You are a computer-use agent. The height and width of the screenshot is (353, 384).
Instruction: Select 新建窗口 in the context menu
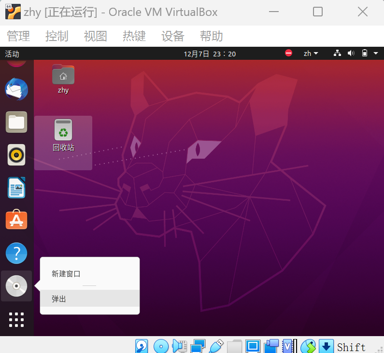point(90,274)
